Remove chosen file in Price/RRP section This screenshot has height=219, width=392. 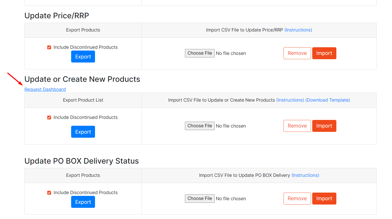[297, 53]
